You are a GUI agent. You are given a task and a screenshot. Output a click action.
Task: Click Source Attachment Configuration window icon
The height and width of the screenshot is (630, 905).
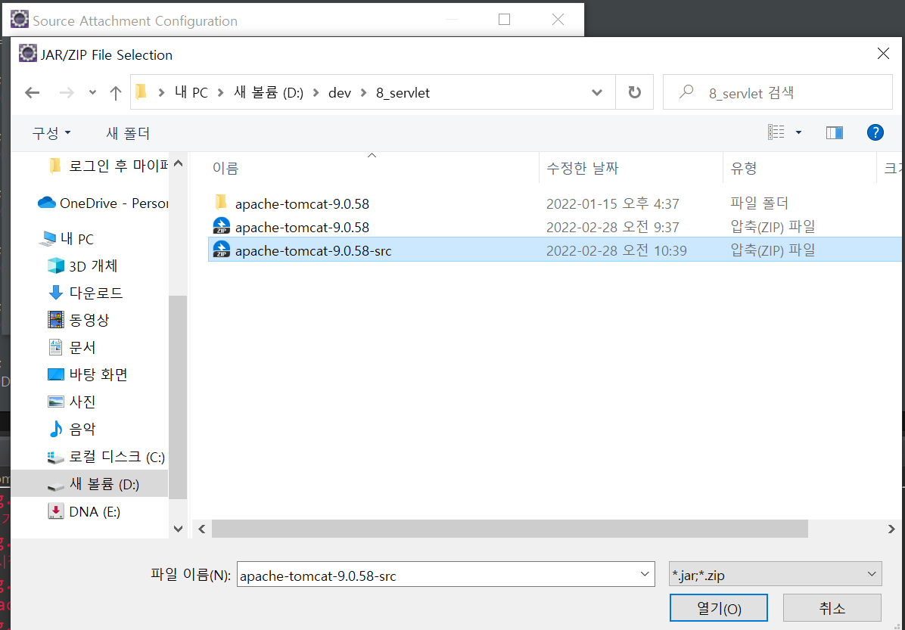tap(20, 19)
